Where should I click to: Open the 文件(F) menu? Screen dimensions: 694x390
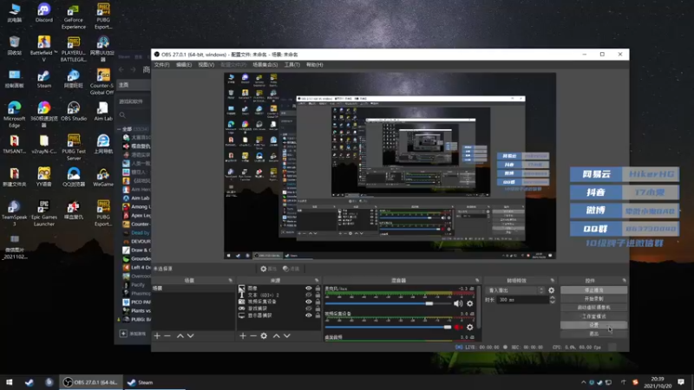tap(161, 64)
